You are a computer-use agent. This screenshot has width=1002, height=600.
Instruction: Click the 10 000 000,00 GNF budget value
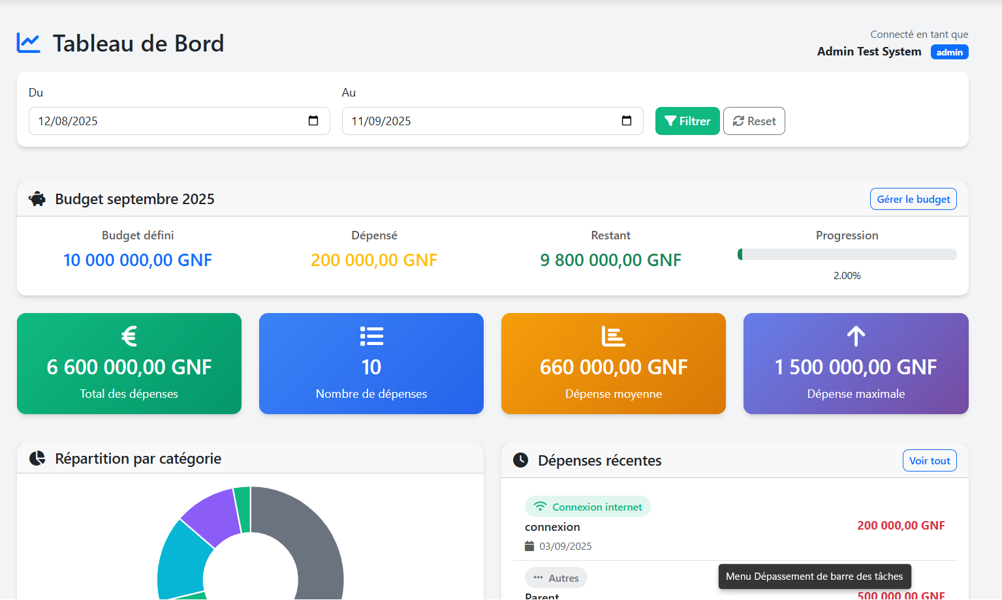pos(138,260)
